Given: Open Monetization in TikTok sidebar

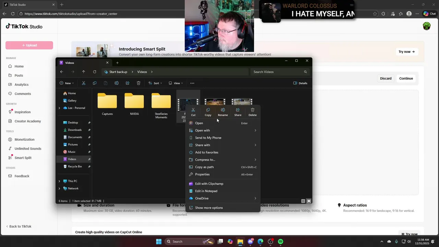Looking at the screenshot, I should click(24, 140).
